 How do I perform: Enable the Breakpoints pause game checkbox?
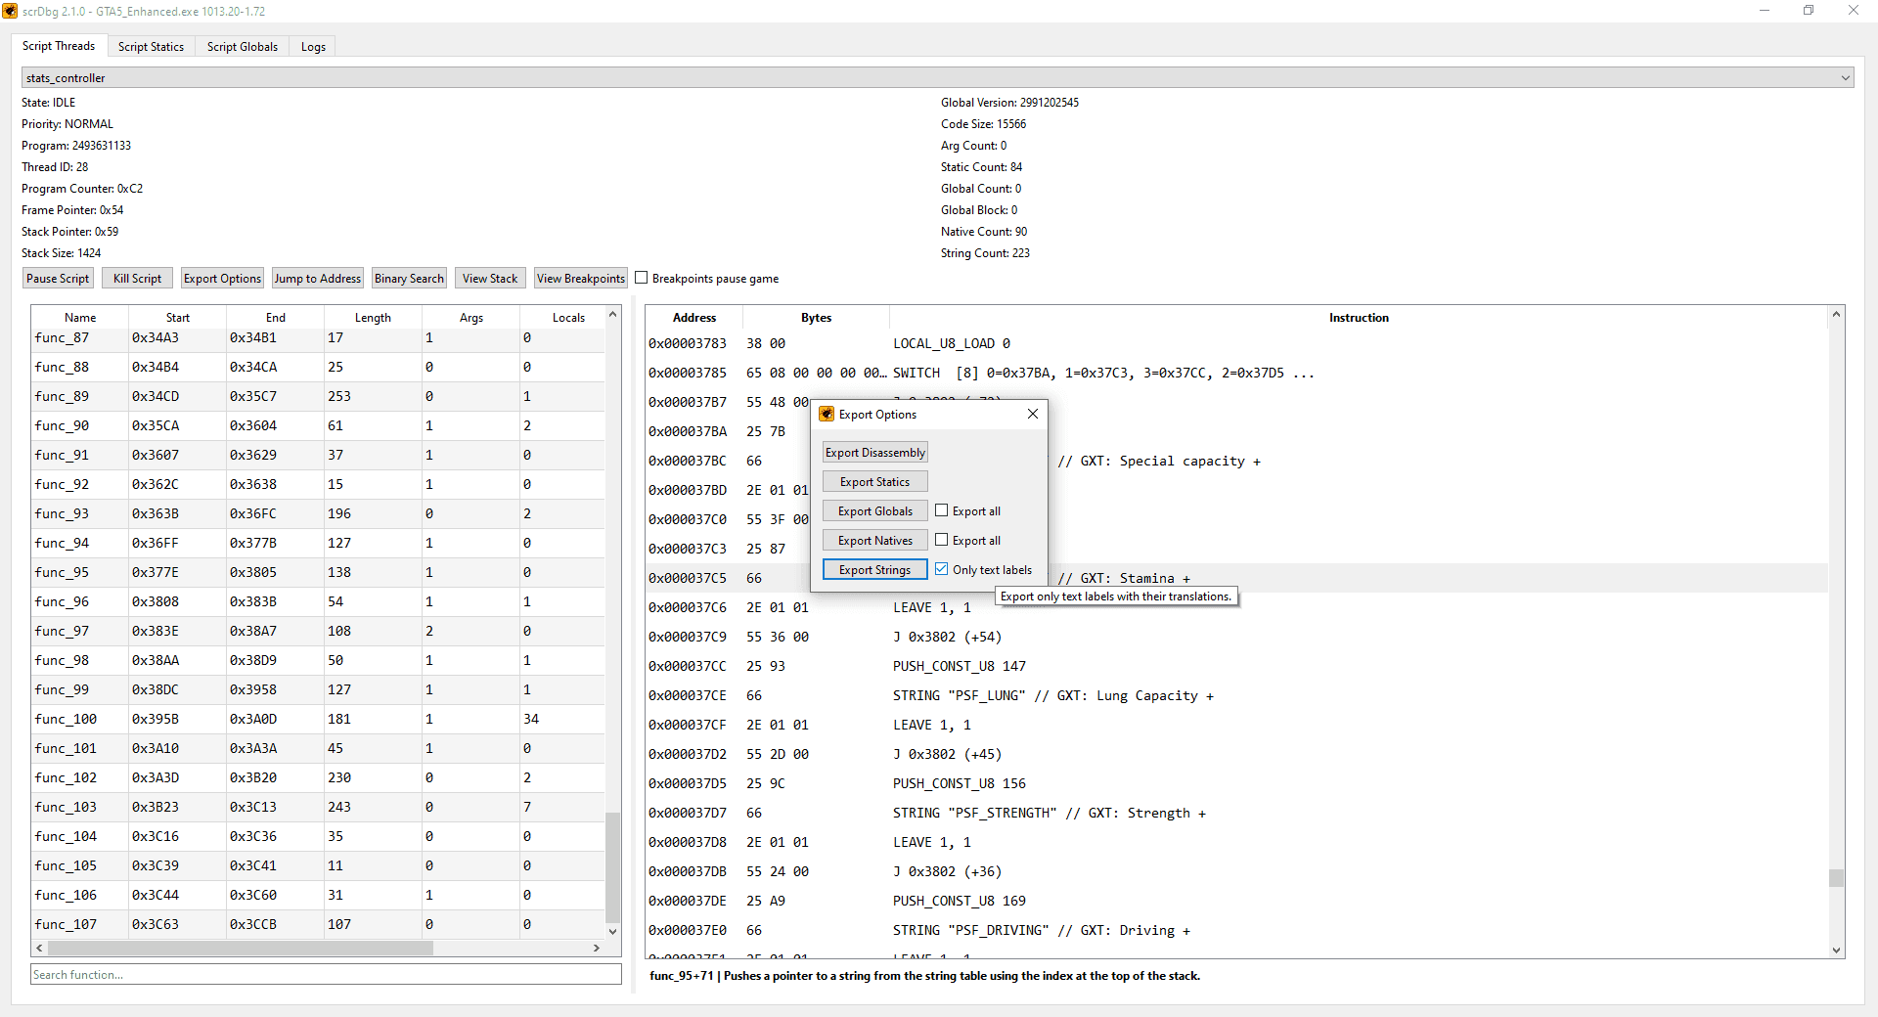click(x=642, y=277)
